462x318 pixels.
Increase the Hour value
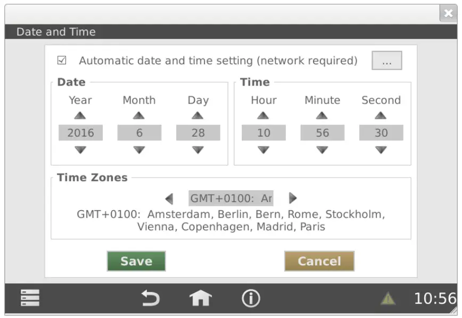[x=263, y=115]
